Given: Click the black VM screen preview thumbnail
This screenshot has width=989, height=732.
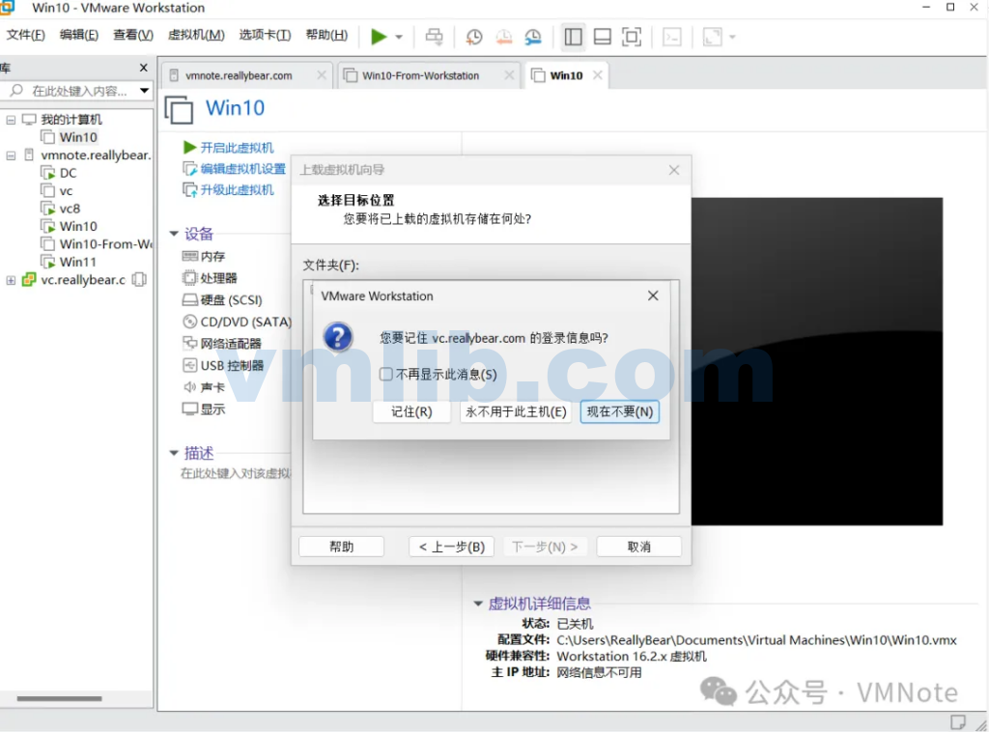Looking at the screenshot, I should 817,361.
